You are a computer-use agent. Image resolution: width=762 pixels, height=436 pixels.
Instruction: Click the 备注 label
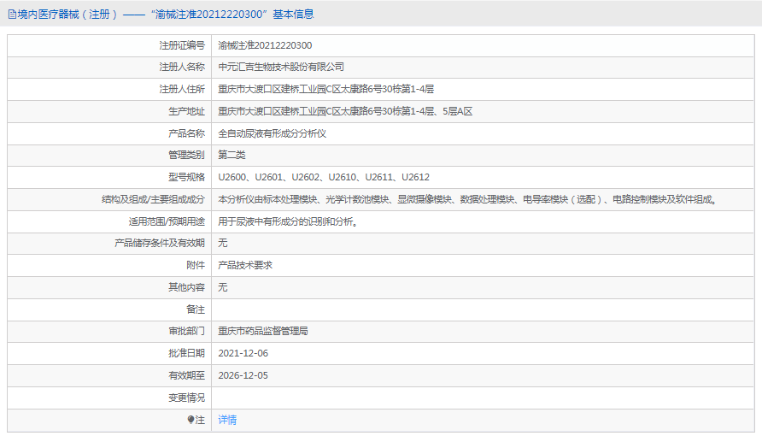196,309
